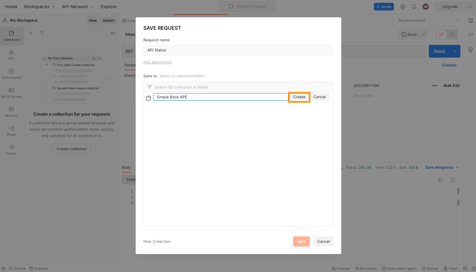Open Bootcamp from the status bar
Viewport: 476px width, 272px height.
click(366, 268)
